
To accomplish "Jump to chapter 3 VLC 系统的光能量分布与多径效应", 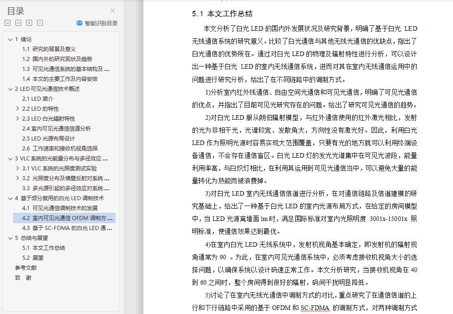I will 61,159.
